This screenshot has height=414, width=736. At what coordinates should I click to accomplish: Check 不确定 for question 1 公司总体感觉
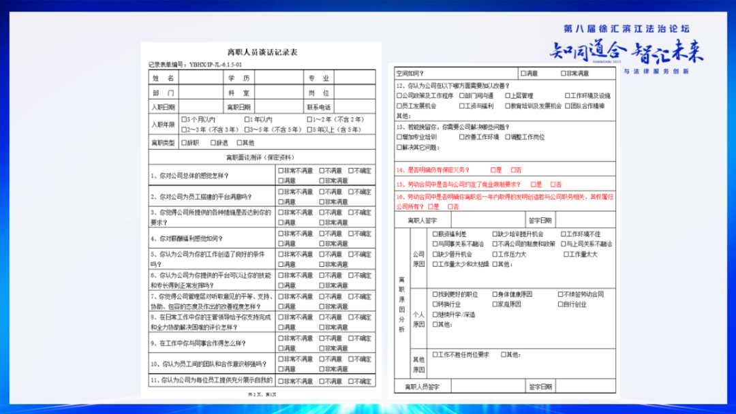[351, 171]
